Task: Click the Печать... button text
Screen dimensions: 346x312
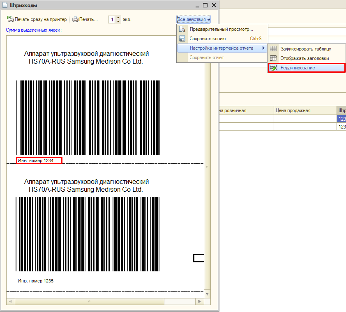Action: [89, 19]
